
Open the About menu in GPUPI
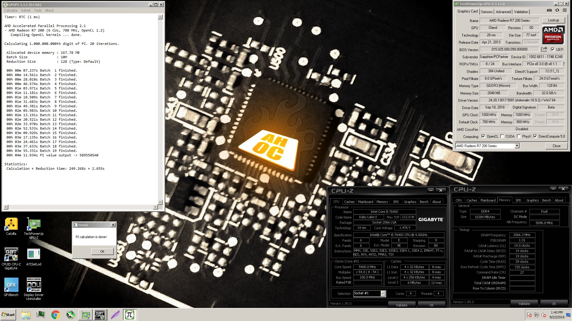[x=49, y=10]
